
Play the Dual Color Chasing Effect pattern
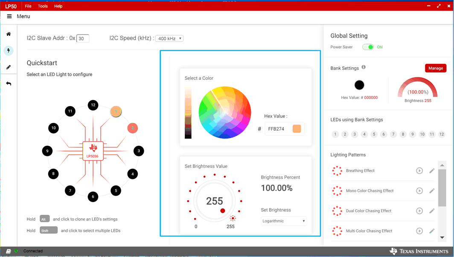[x=419, y=211]
